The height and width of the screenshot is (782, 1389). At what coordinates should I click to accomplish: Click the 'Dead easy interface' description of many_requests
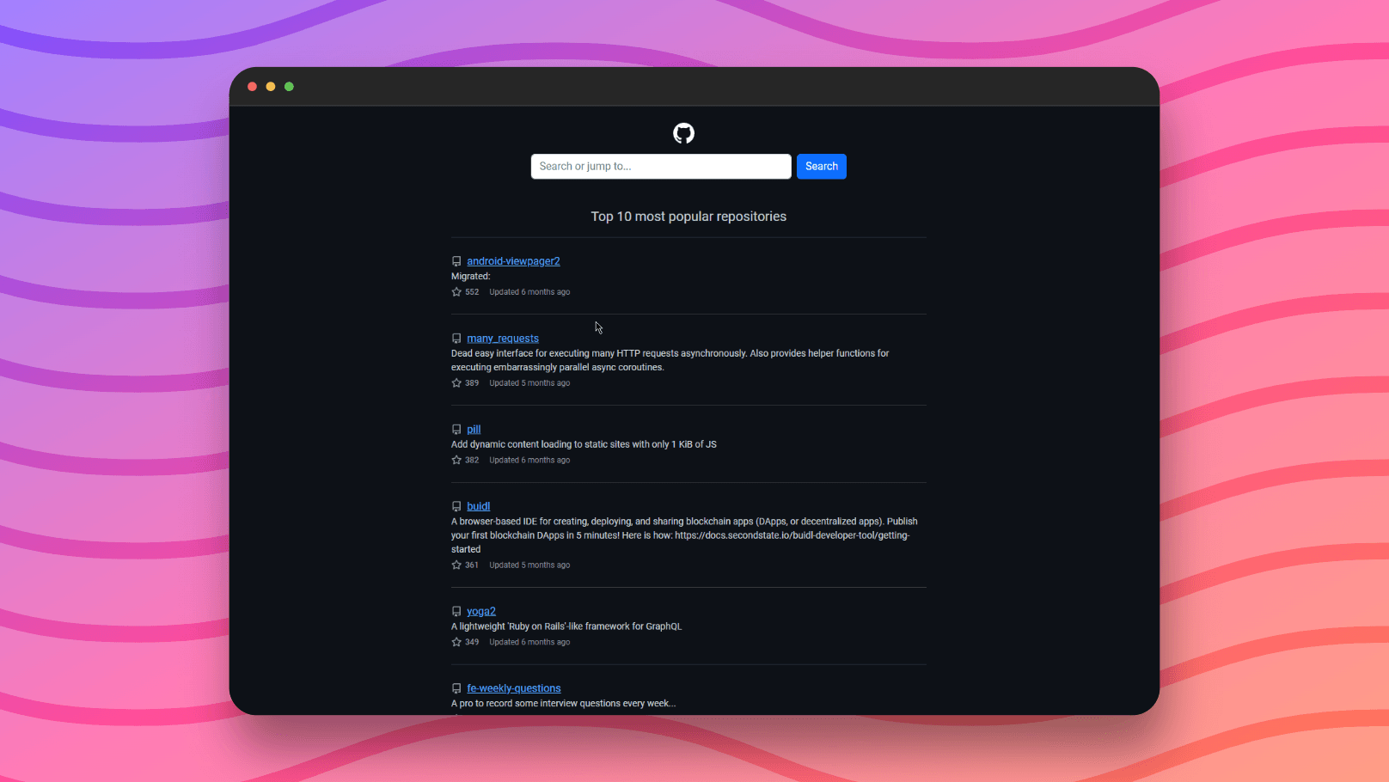pyautogui.click(x=670, y=360)
